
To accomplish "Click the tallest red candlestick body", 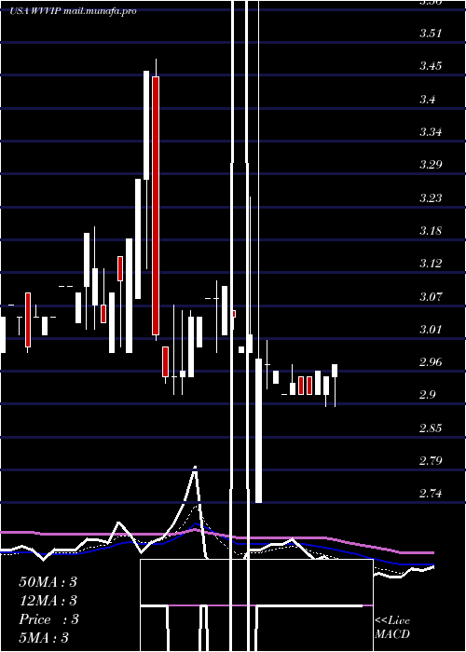I will pos(156,206).
